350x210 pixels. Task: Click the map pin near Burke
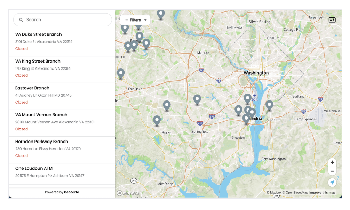coord(157,120)
